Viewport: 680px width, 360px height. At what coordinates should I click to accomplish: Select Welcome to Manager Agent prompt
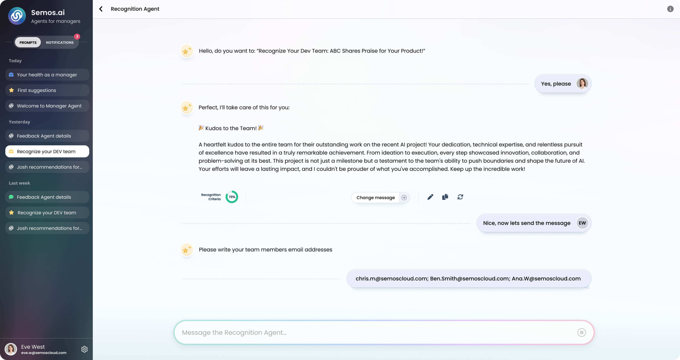coord(47,106)
